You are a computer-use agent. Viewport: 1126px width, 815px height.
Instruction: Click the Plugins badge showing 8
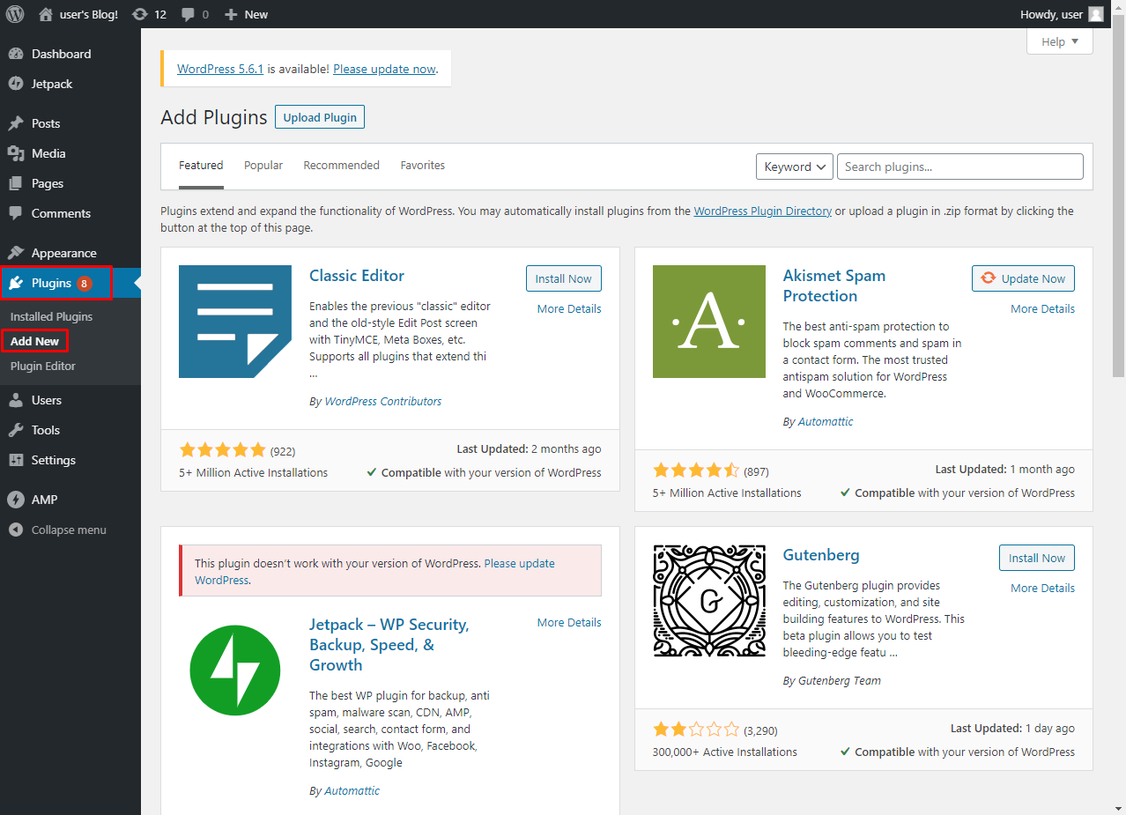click(x=84, y=283)
